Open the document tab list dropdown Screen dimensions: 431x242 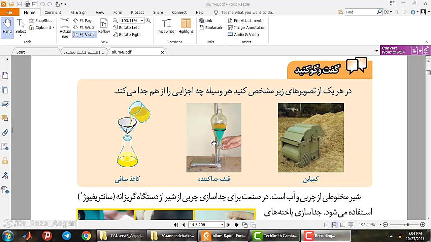click(x=376, y=51)
